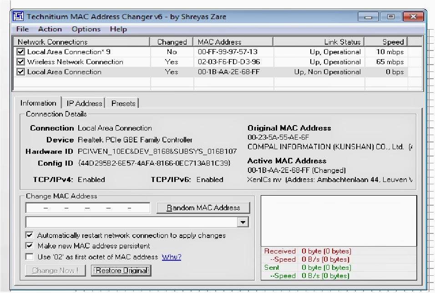The width and height of the screenshot is (435, 293).
Task: Uncheck Local Area Connection in the list
Action: (20, 71)
